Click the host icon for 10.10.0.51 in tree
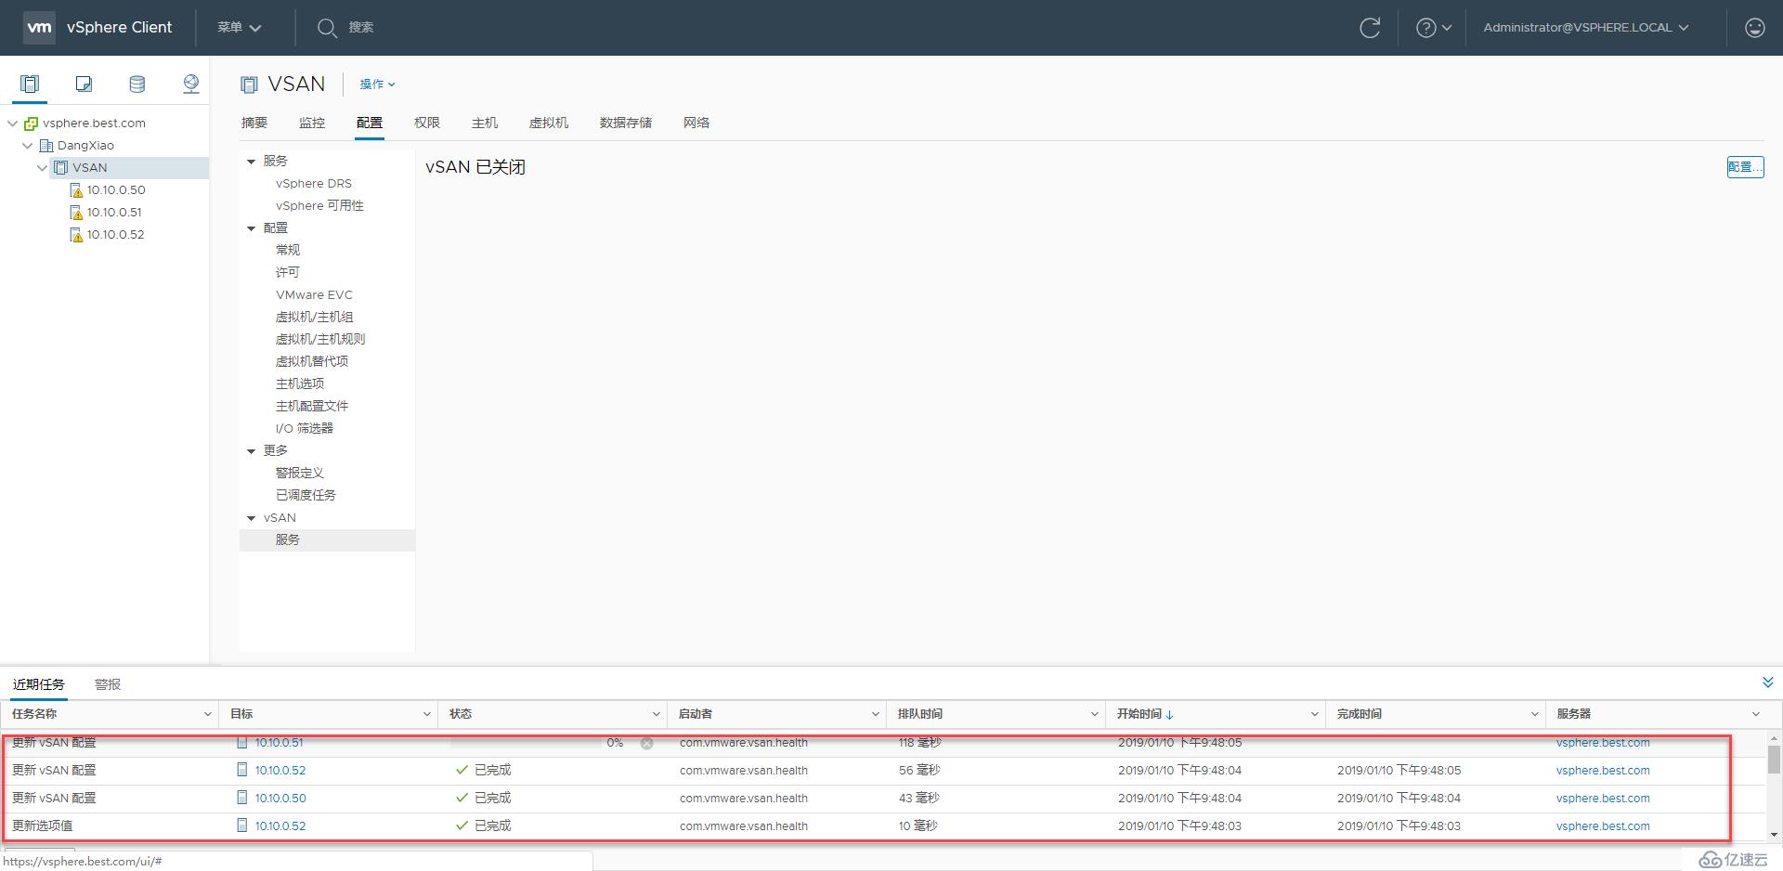The width and height of the screenshot is (1783, 871). coord(76,213)
